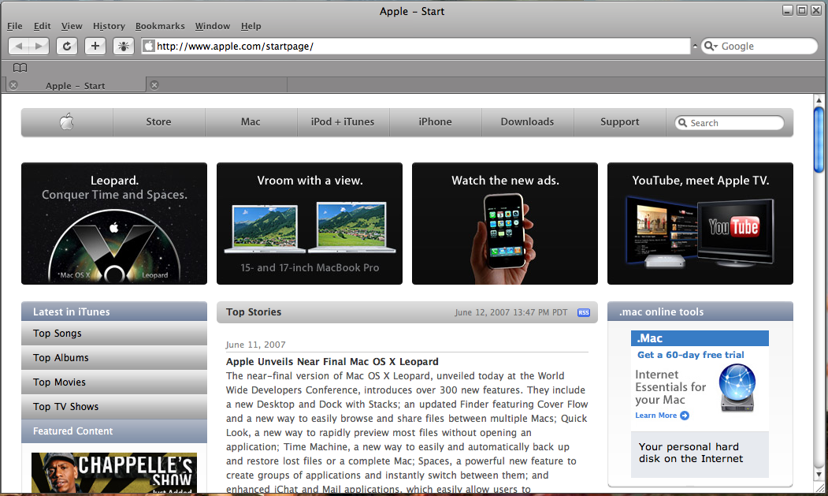Open the iPhone navigation tab
Viewport: 828px width, 496px height.
435,122
